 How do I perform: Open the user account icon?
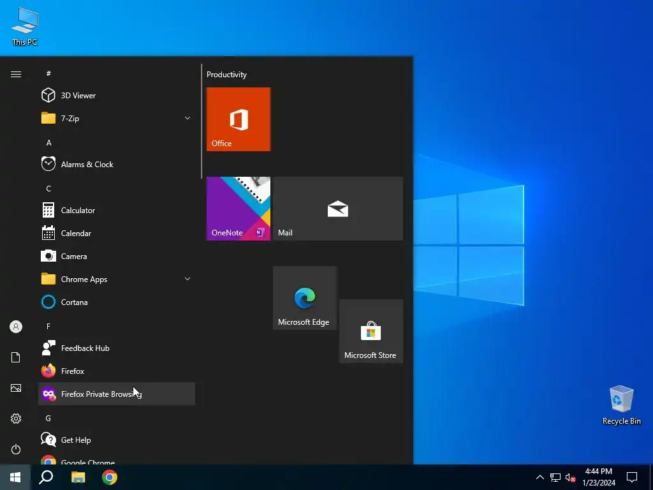[x=16, y=327]
